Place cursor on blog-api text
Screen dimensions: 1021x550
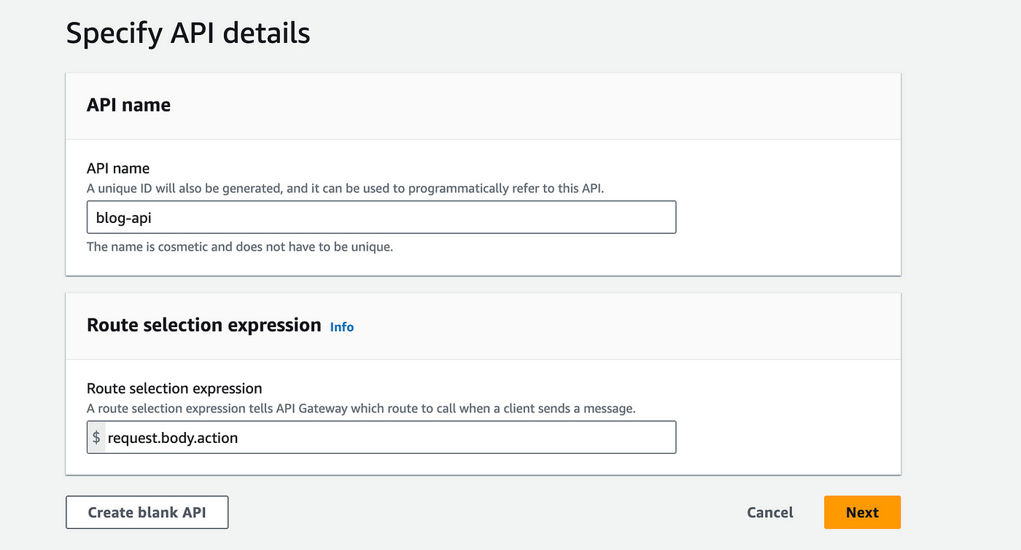tap(124, 217)
